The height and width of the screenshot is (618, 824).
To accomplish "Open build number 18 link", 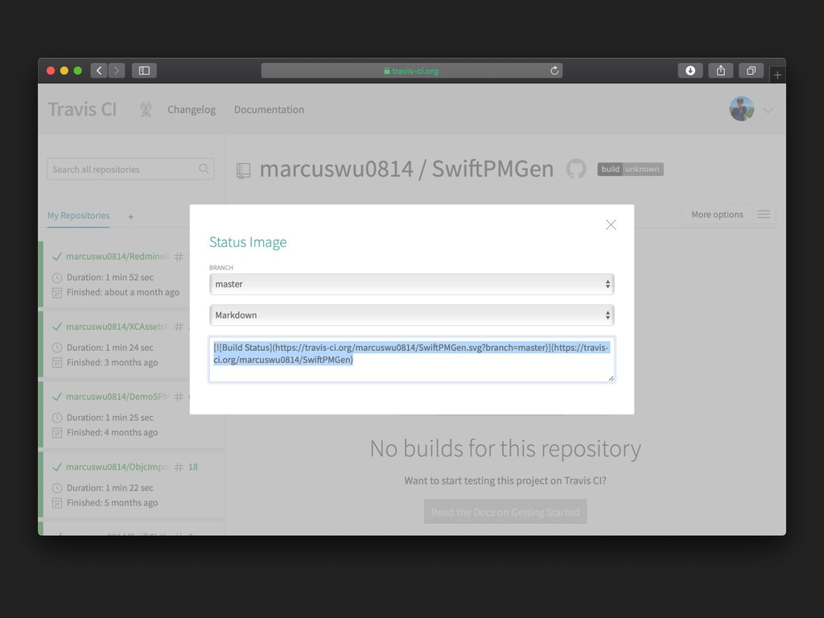I will coord(193,468).
